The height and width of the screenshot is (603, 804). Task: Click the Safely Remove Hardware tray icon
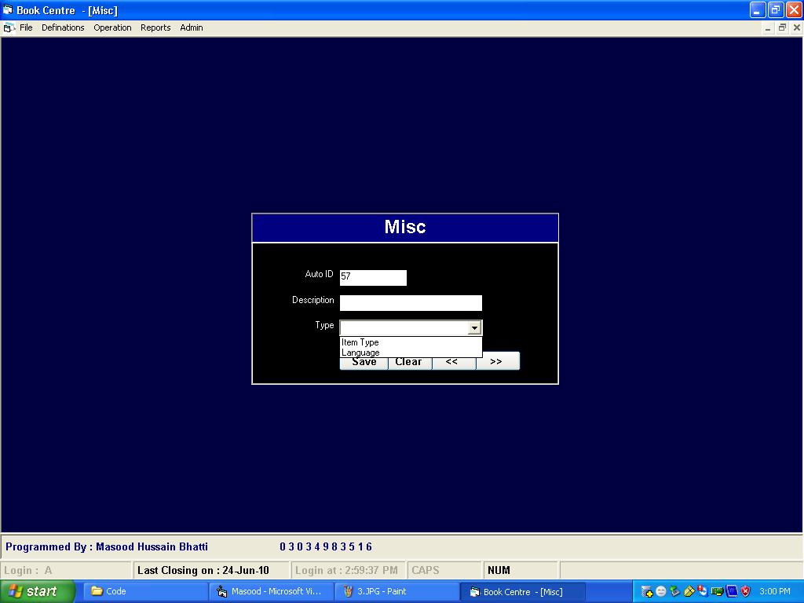pyautogui.click(x=674, y=591)
